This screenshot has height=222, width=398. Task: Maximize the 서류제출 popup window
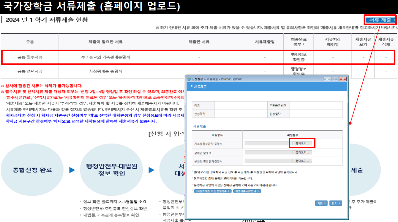click(335, 78)
